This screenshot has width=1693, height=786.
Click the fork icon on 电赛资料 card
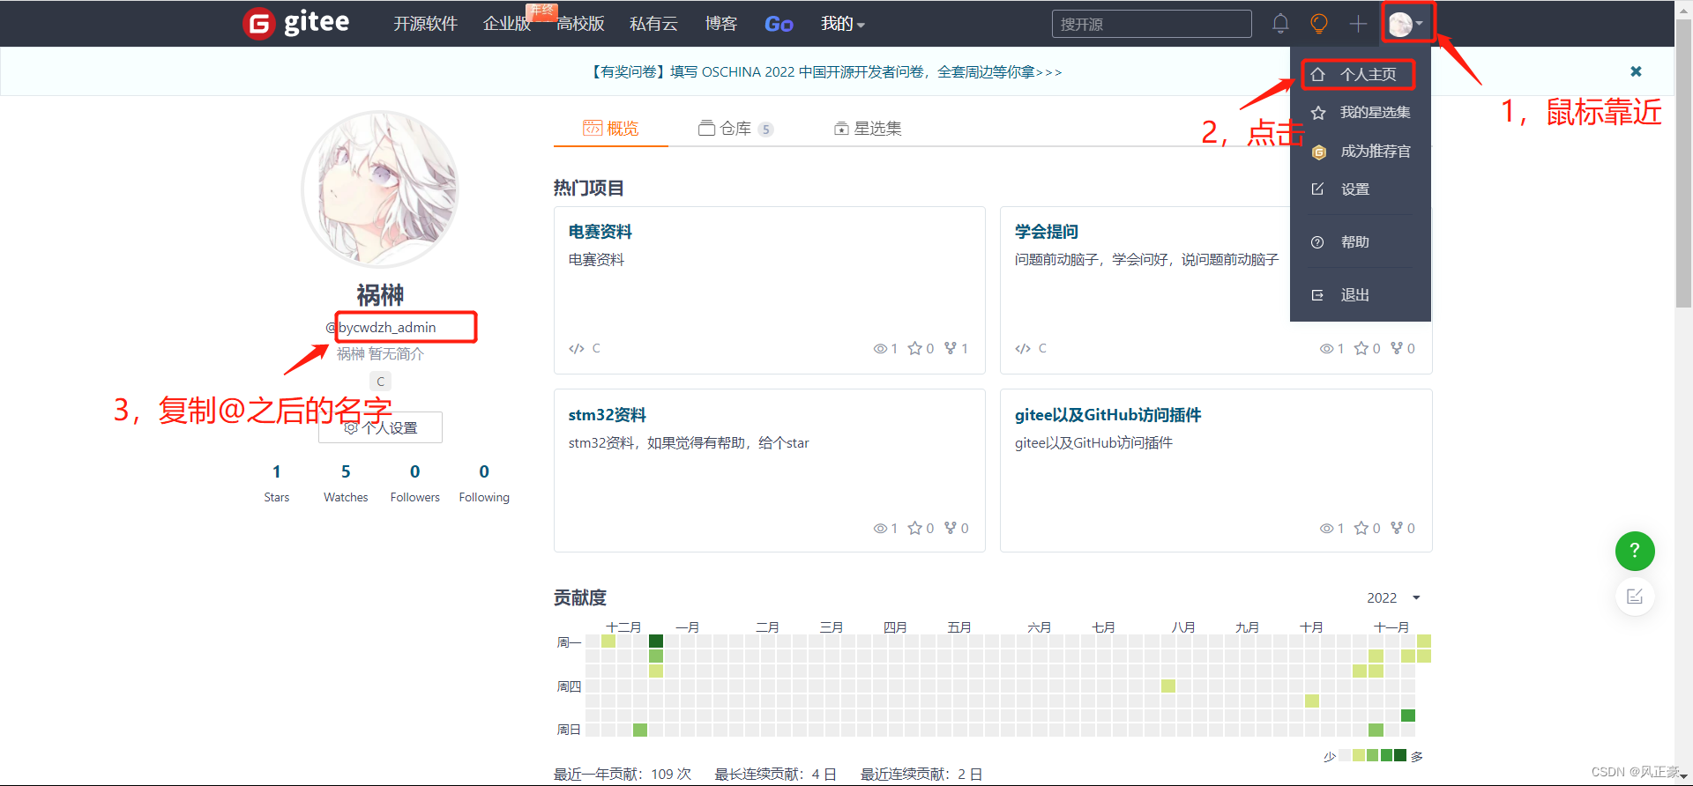point(950,348)
